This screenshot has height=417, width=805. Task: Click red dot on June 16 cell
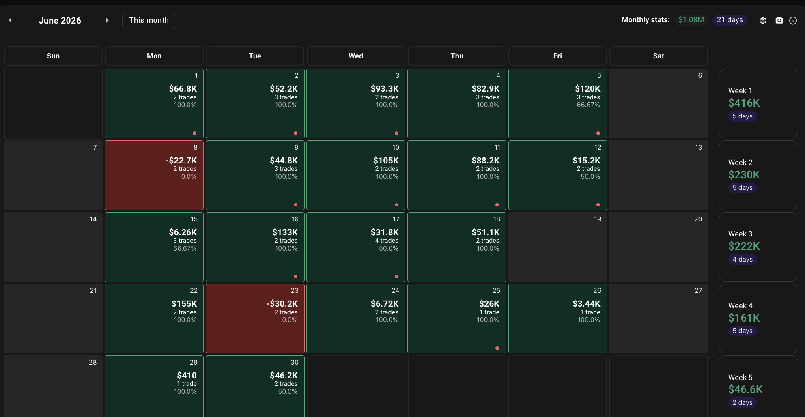point(295,276)
